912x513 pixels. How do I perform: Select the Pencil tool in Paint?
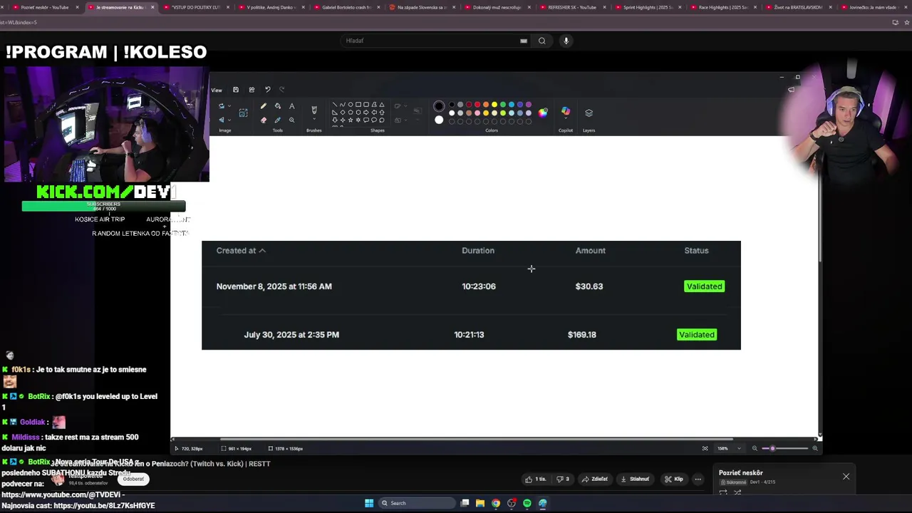[264, 106]
